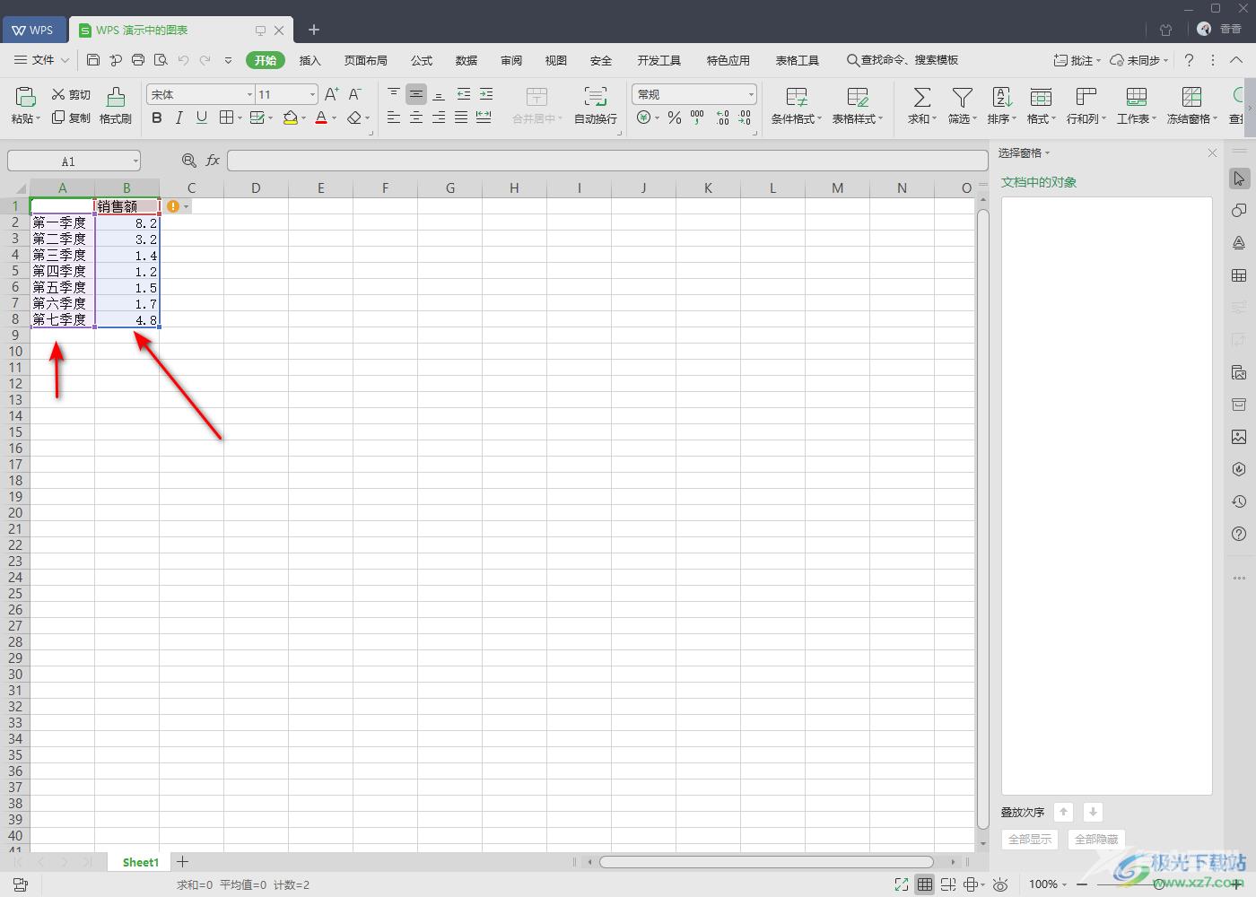The image size is (1256, 897).
Task: Open the font size 11 dropdown
Action: click(312, 94)
